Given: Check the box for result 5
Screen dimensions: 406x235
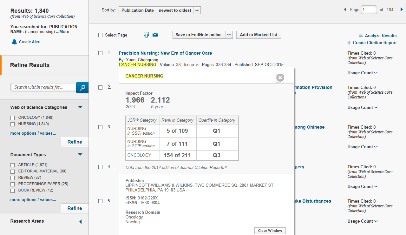Looking at the screenshot, I should (x=101, y=201).
